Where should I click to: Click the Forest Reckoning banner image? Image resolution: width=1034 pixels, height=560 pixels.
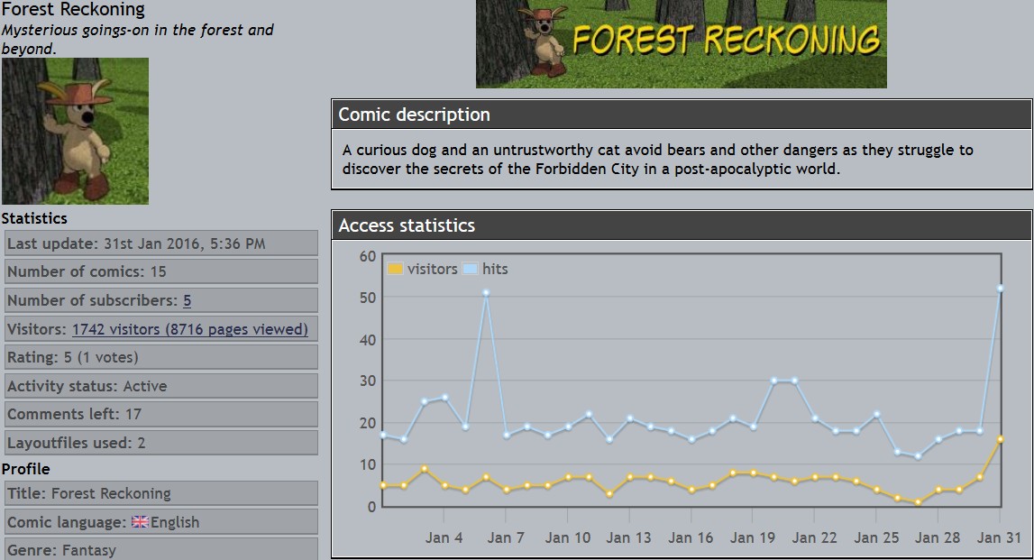681,43
